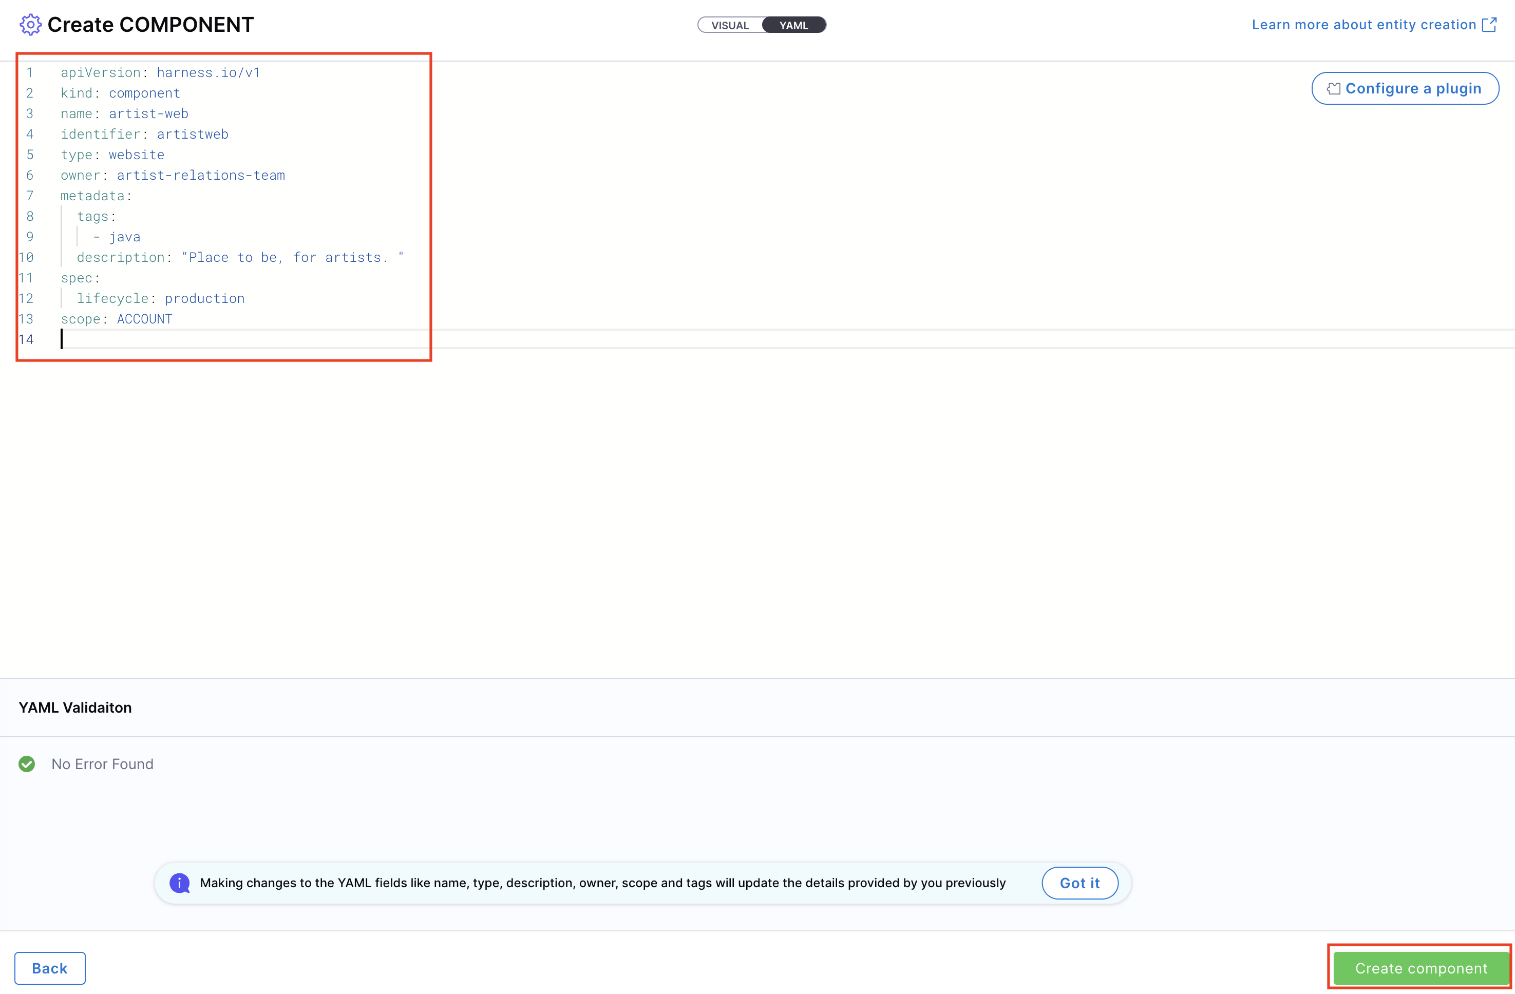Click the plugin puzzle icon

pos(1333,88)
